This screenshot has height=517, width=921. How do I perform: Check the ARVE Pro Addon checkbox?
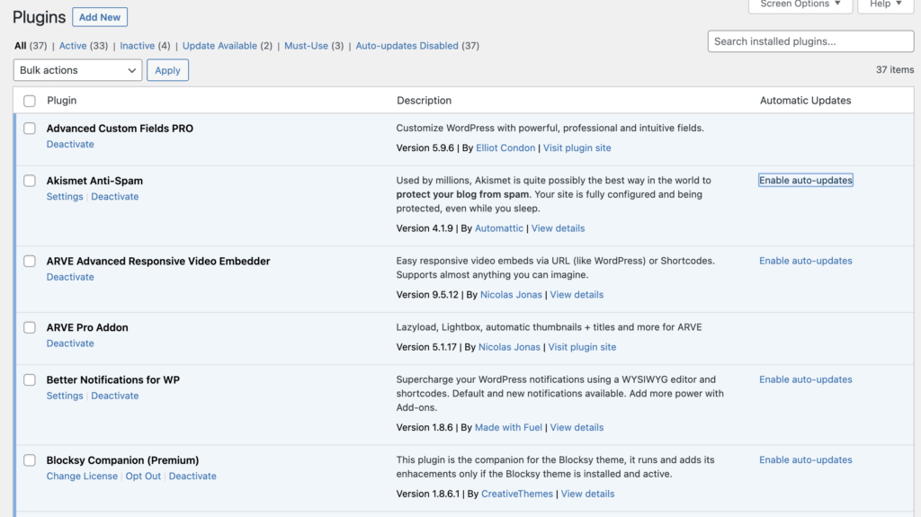(x=30, y=327)
